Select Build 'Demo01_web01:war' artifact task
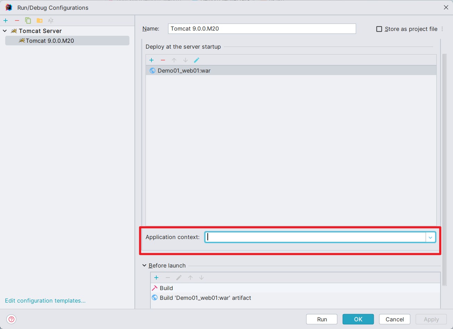 [295, 298]
